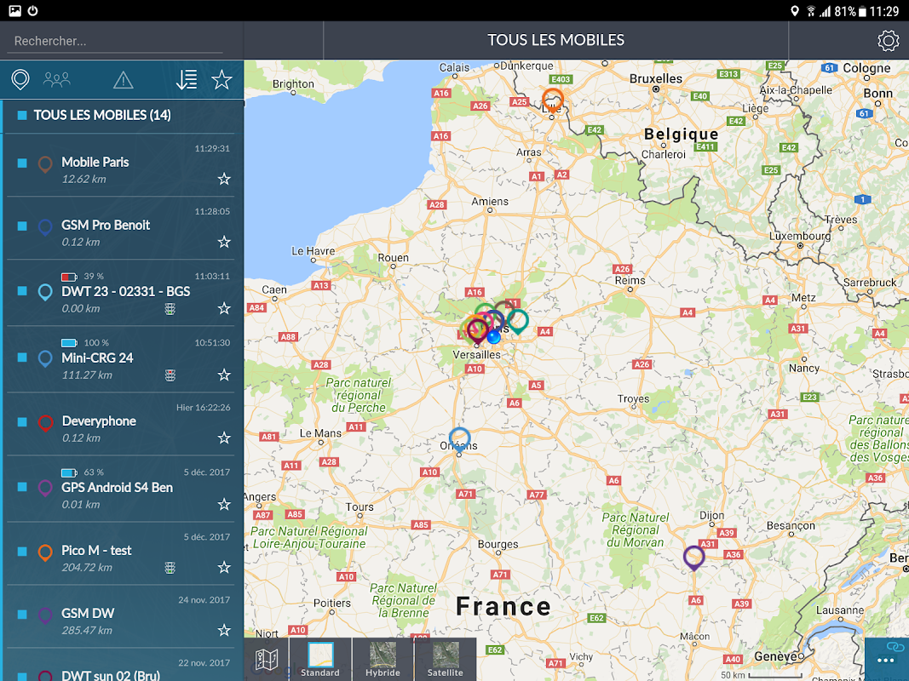Select the location pin tab icon
The width and height of the screenshot is (909, 681).
(20, 79)
